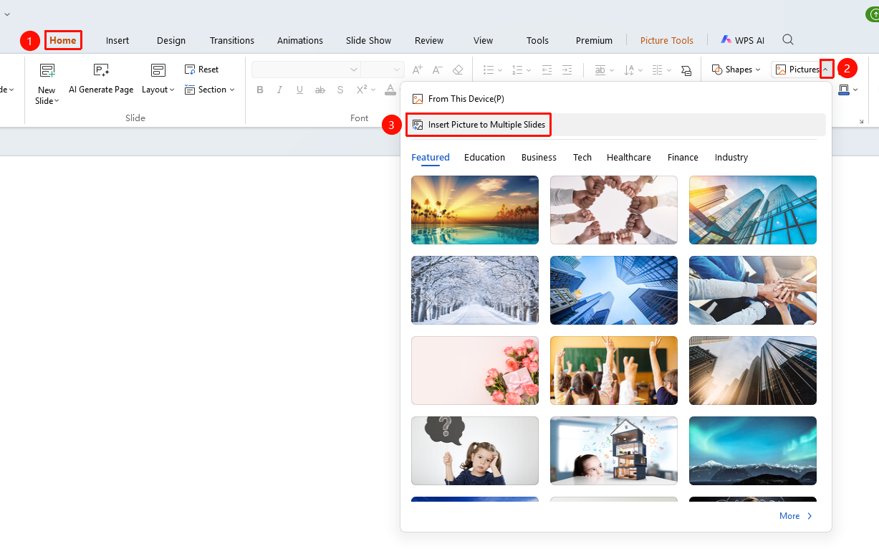This screenshot has height=549, width=879.
Task: Click the font color swatch button
Action: click(390, 90)
